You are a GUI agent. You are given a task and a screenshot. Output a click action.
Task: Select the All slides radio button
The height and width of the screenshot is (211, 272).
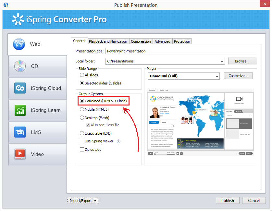coord(82,75)
